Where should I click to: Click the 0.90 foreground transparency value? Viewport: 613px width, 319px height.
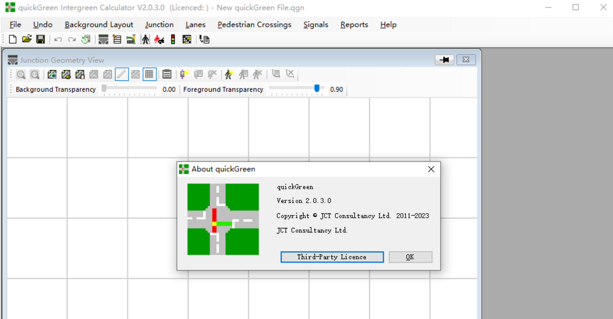tap(336, 89)
